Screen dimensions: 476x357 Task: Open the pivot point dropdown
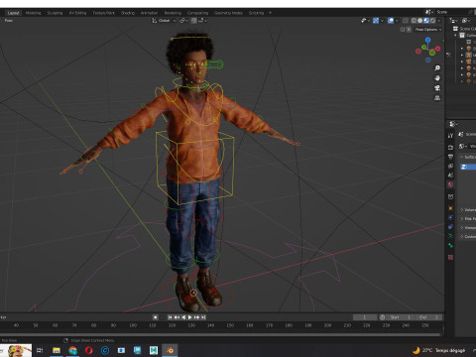183,21
